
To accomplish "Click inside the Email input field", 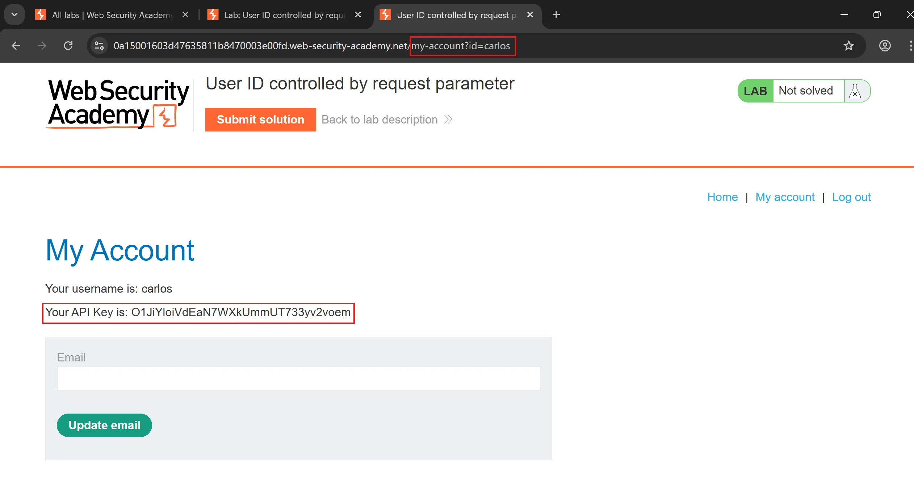I will pos(298,378).
